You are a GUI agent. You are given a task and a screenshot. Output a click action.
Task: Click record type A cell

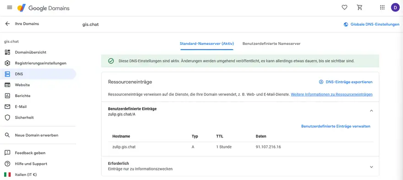pos(193,147)
